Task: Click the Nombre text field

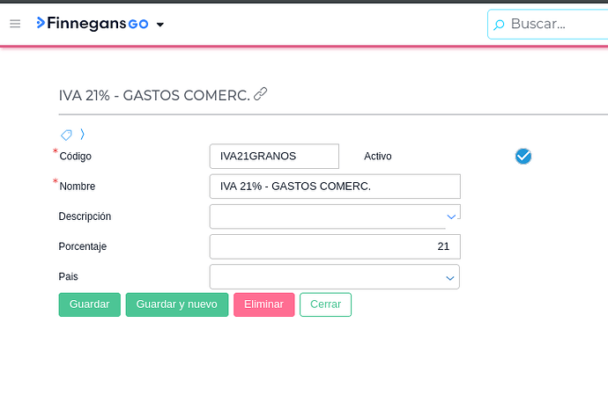Action: point(335,187)
